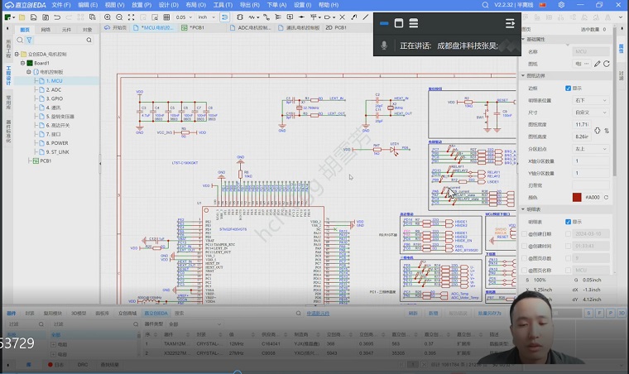Image resolution: width=629 pixels, height=374 pixels.
Task: Click the pencil edit icon beside sheet field
Action: coord(598,64)
